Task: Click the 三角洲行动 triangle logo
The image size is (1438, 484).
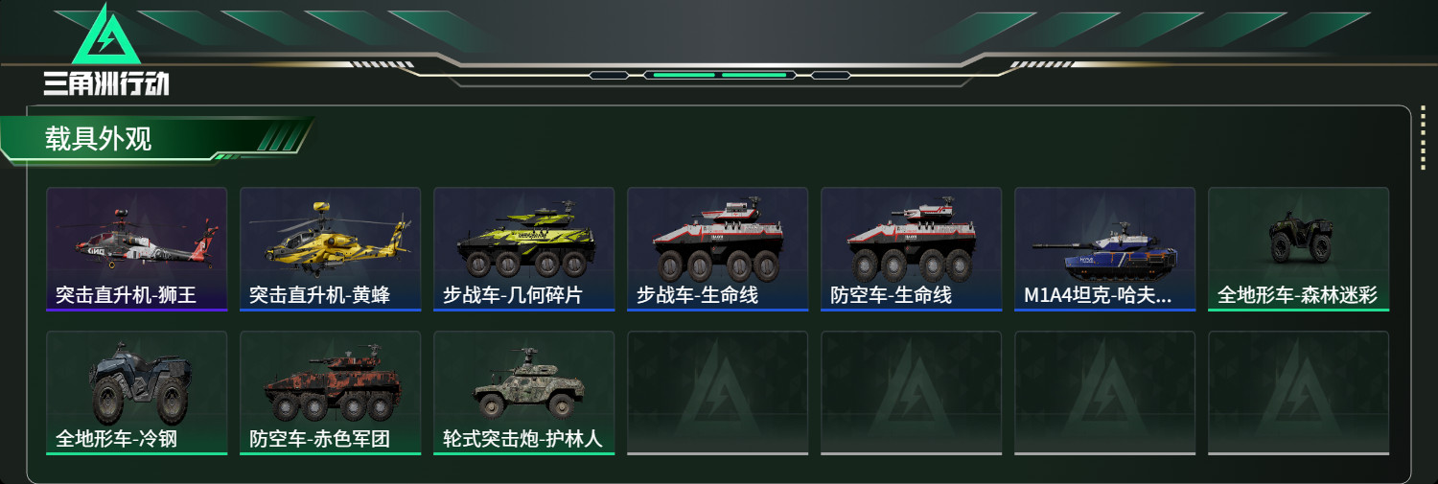Action: pyautogui.click(x=107, y=35)
